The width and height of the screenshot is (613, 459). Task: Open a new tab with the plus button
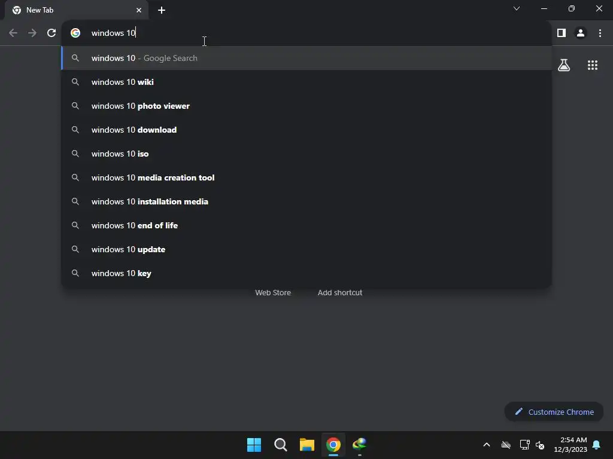[x=162, y=10]
